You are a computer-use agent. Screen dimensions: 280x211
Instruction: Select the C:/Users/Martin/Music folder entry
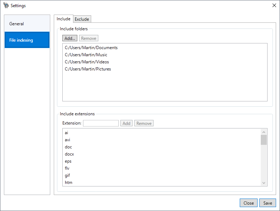click(86, 55)
